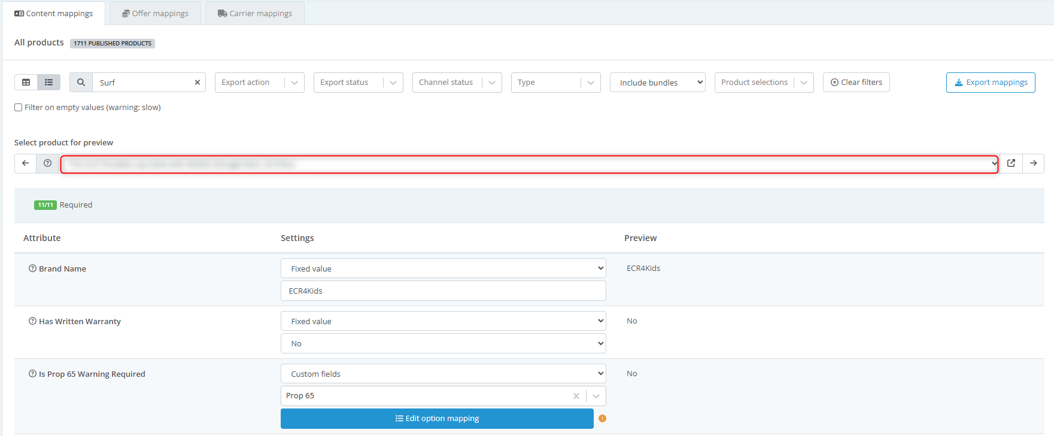Image resolution: width=1054 pixels, height=436 pixels.
Task: Switch to grid view icon
Action: tap(26, 83)
